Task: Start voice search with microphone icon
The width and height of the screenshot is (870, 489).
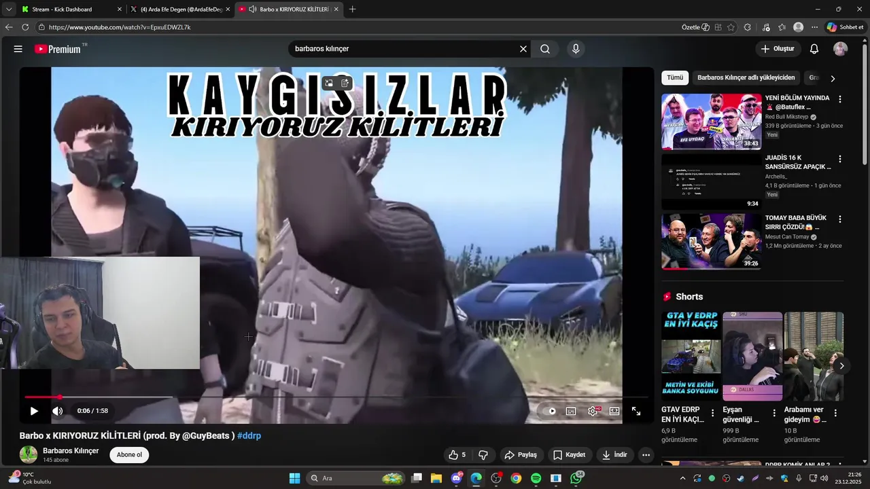Action: click(576, 49)
